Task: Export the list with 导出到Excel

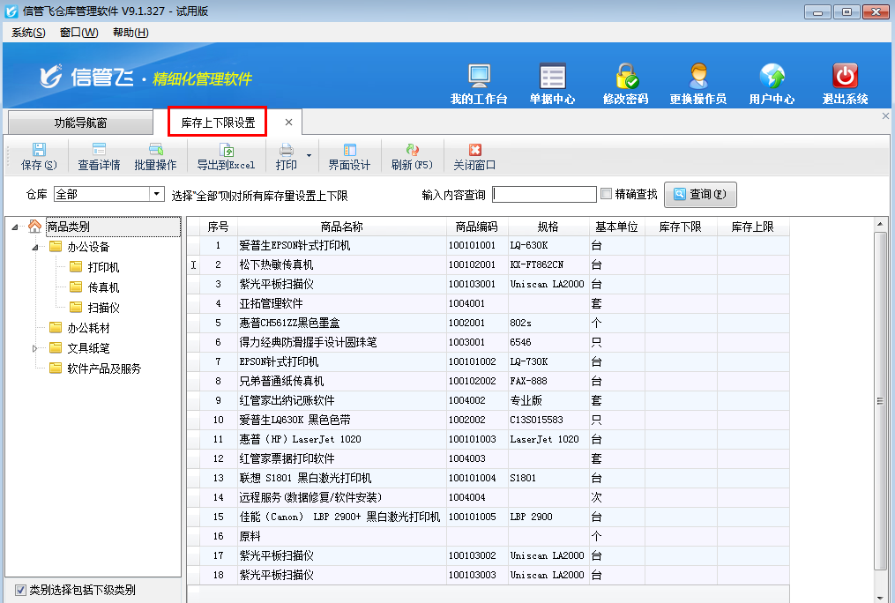Action: point(226,156)
